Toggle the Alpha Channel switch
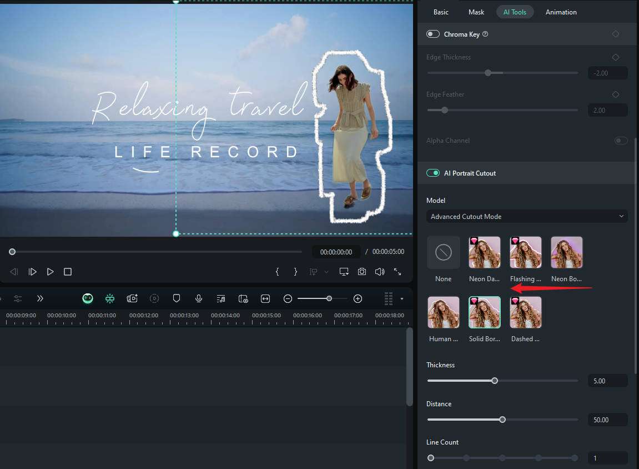 [621, 140]
